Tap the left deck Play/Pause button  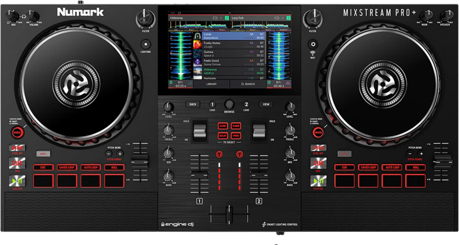coord(17,181)
